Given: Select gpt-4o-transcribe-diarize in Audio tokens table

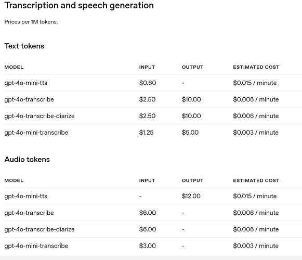Looking at the screenshot, I should point(40,229).
